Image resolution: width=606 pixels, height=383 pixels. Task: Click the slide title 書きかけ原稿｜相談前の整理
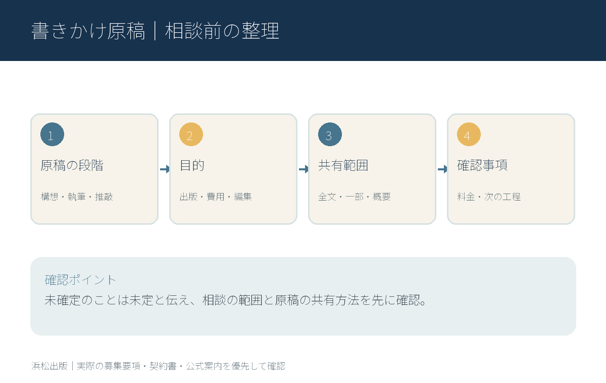click(x=155, y=31)
